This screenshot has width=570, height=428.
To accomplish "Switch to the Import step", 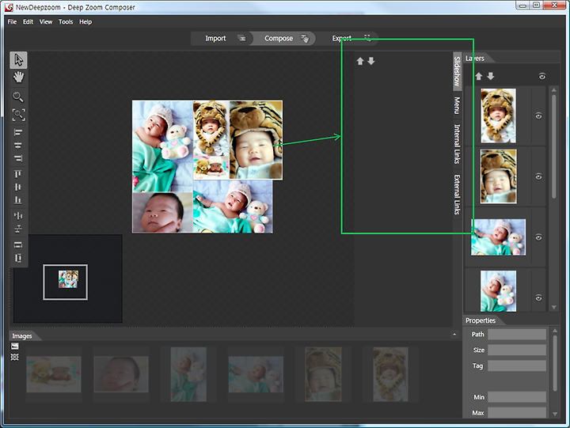I will pyautogui.click(x=221, y=38).
